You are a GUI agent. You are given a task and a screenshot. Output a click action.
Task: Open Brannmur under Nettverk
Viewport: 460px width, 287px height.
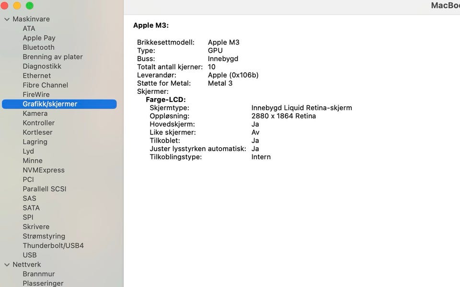[39, 274]
